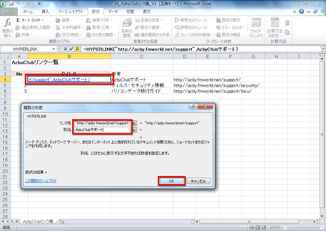326x231 pixels.
Task: Switch to the ホーム tab
Action: click(x=28, y=12)
